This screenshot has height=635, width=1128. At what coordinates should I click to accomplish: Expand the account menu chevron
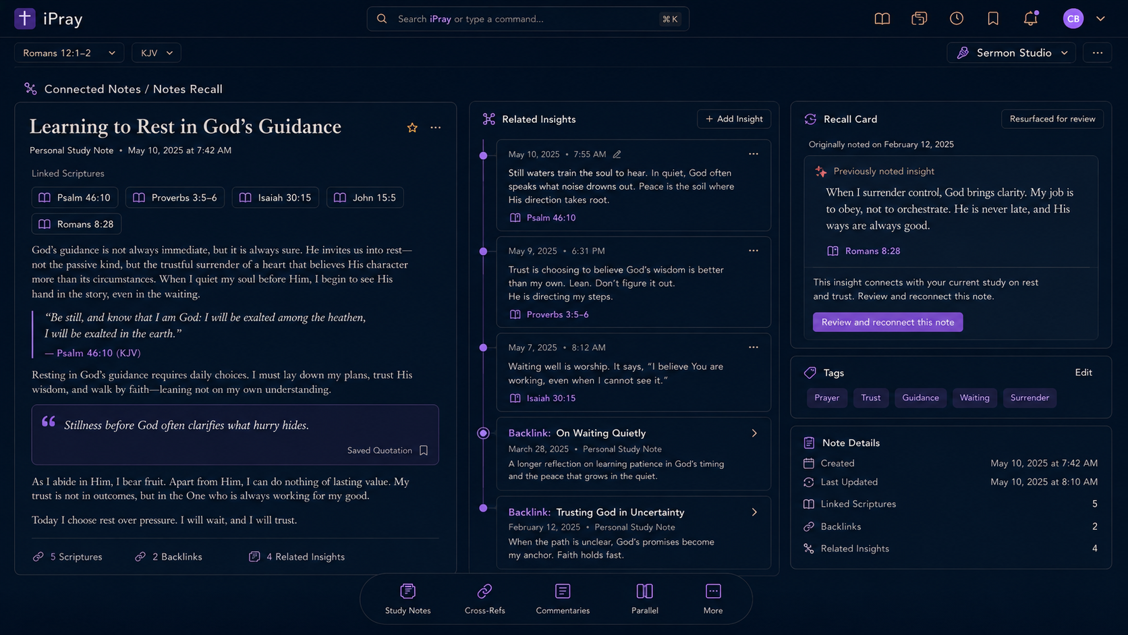point(1100,19)
